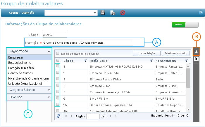
Task: Click the grid refresh icon
Action: [58, 116]
